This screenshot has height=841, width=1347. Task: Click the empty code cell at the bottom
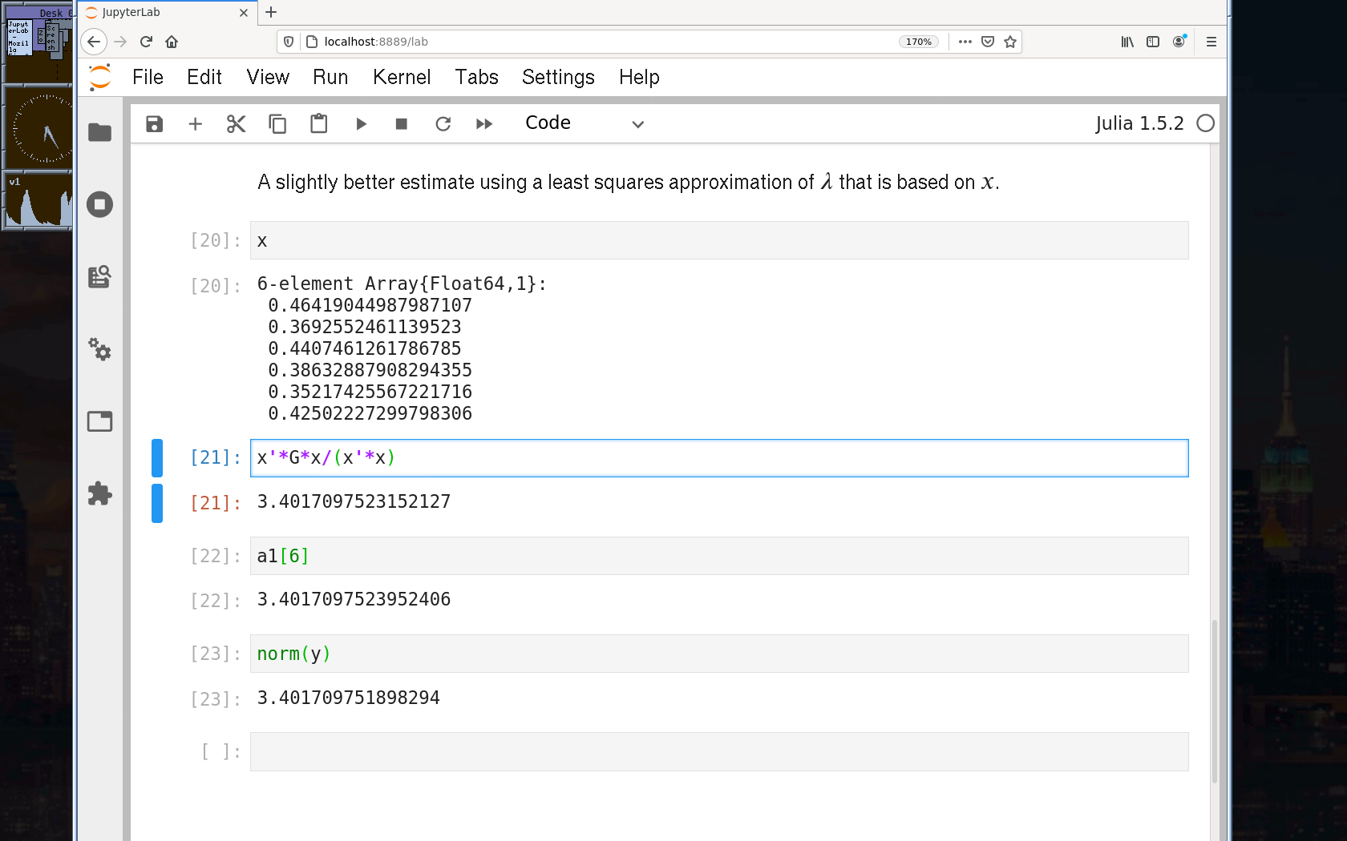[x=718, y=751]
